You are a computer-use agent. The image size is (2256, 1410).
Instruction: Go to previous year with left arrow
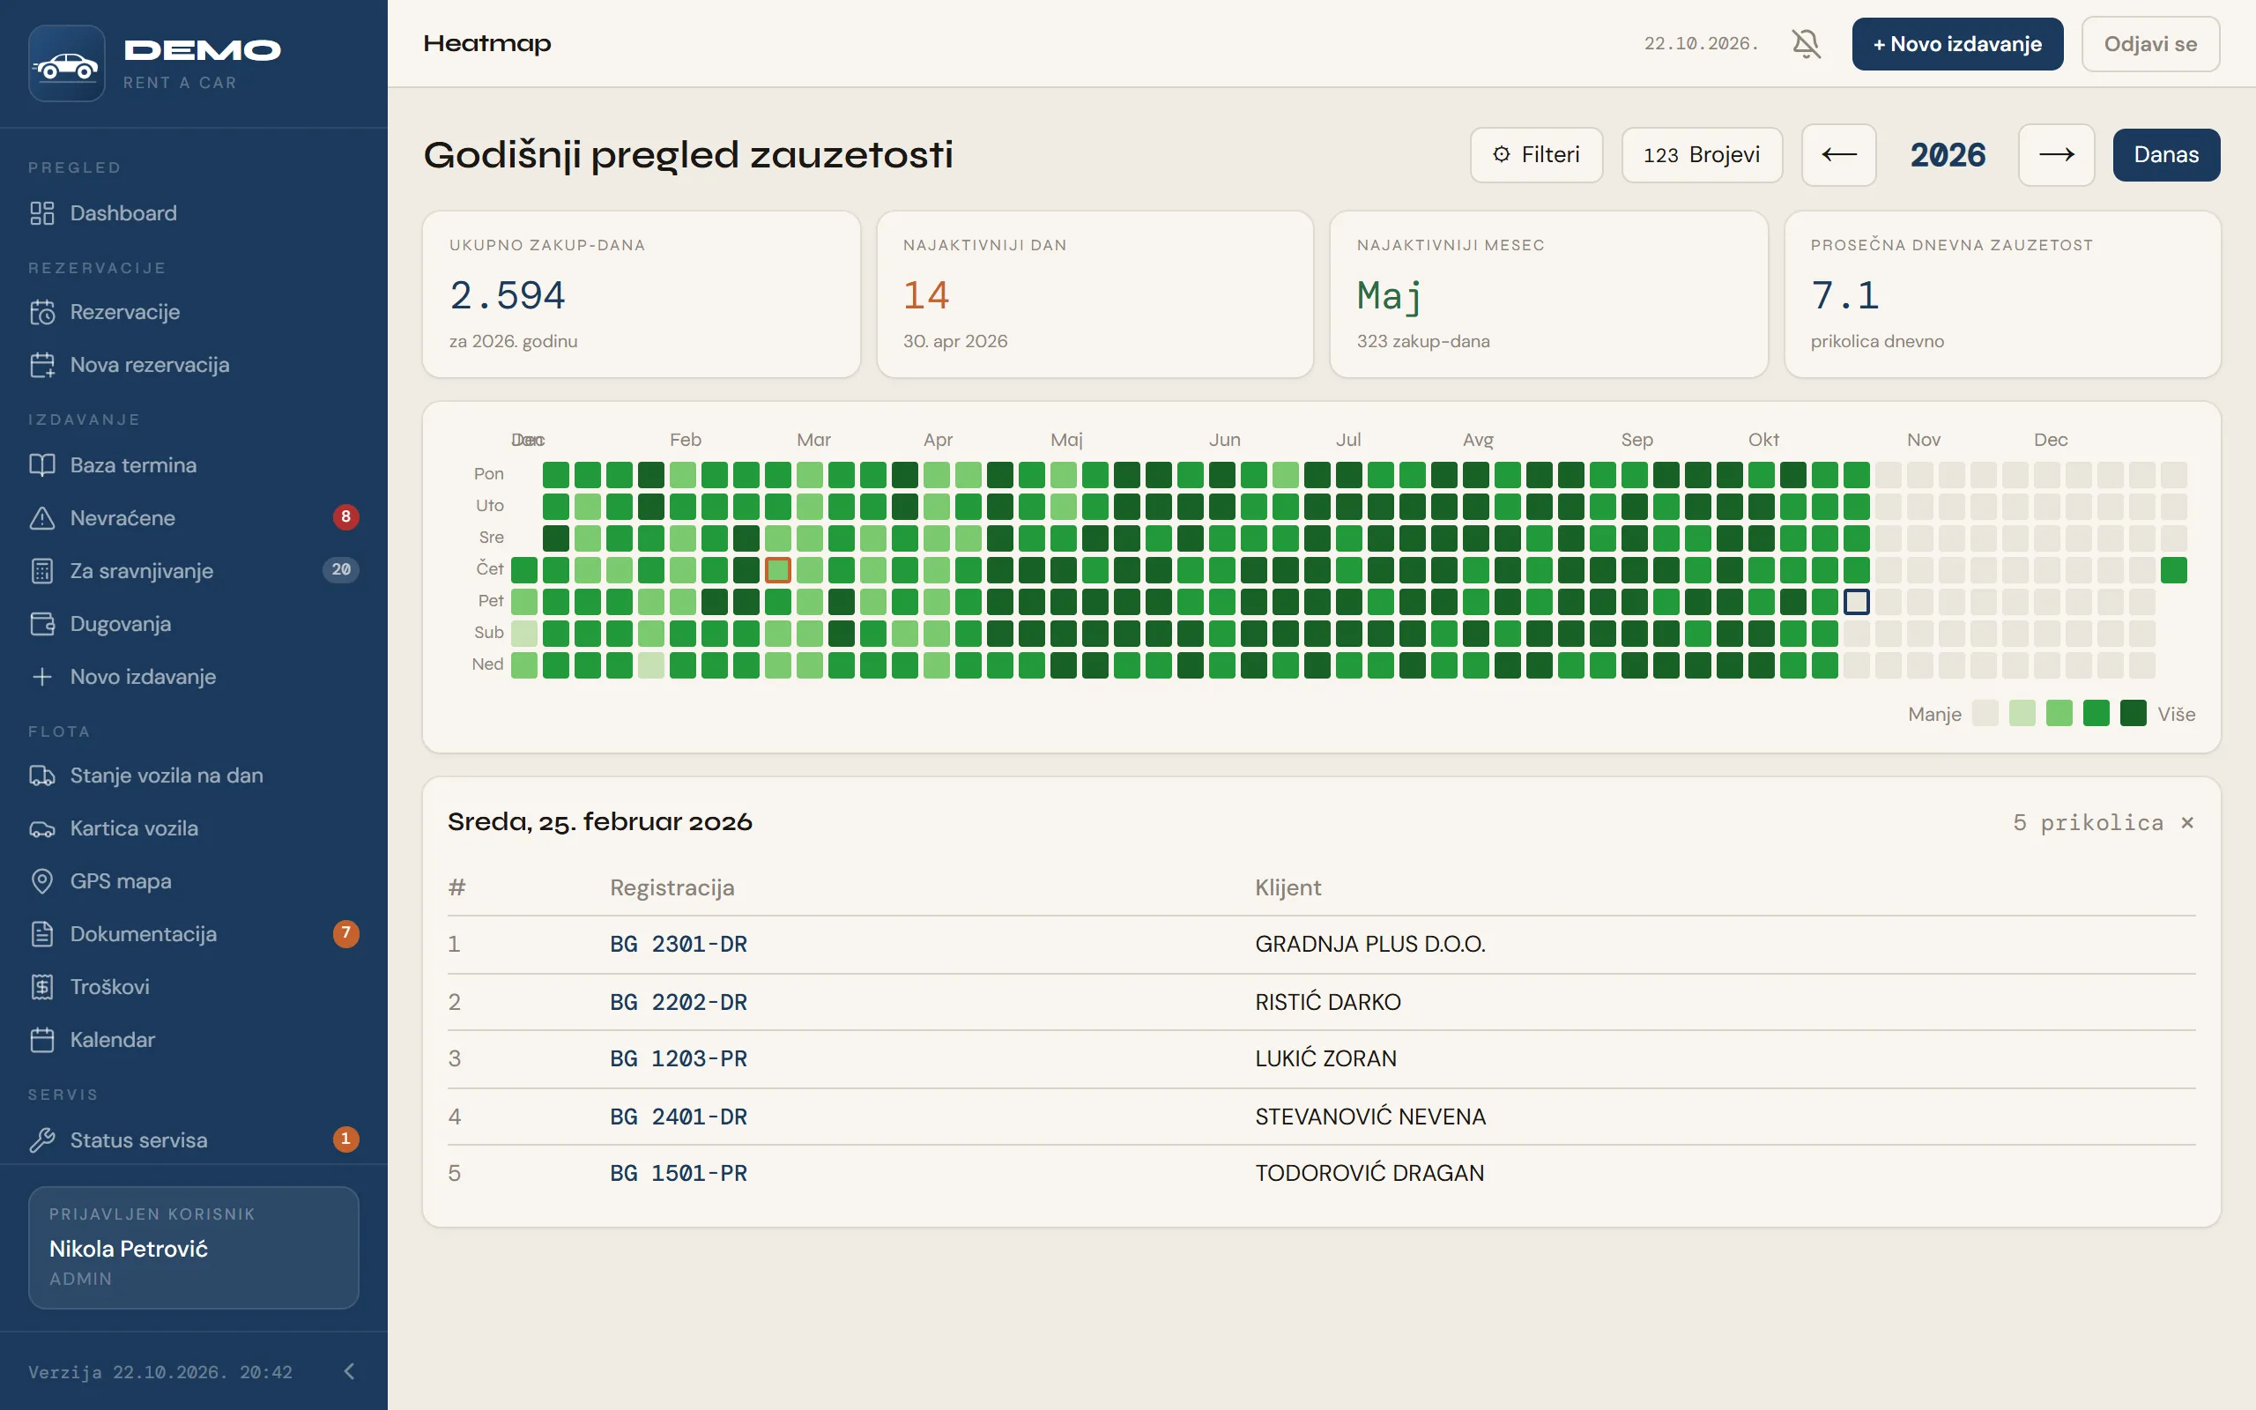click(1838, 155)
